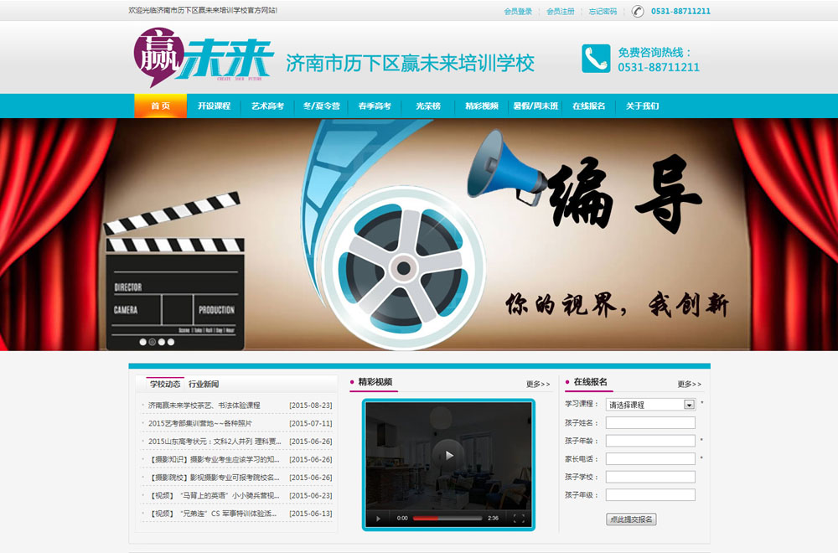
Task: Open 开设课程 in navigation bar
Action: (x=214, y=106)
